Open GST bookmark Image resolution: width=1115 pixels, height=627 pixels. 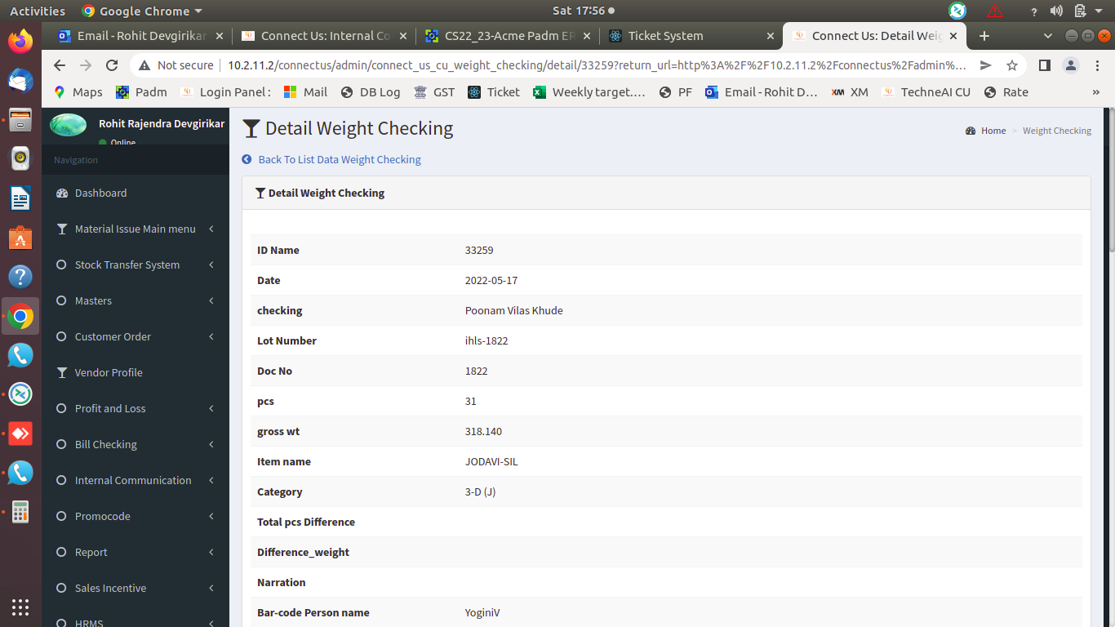point(434,92)
